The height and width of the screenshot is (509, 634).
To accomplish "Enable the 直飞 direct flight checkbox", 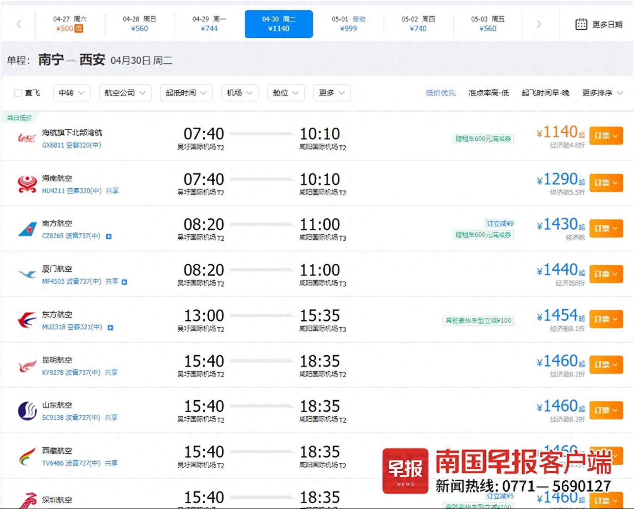I will (x=18, y=93).
